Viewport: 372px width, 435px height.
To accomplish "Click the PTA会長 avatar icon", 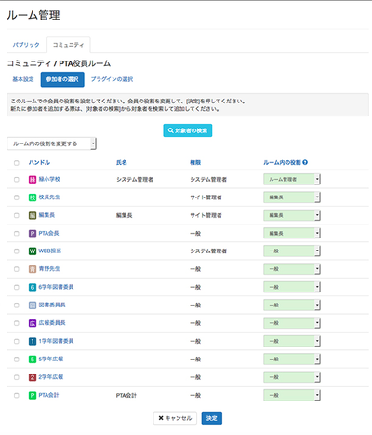I will pos(33,233).
